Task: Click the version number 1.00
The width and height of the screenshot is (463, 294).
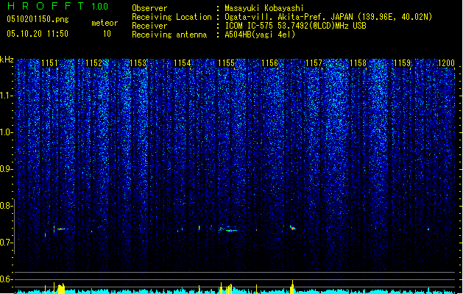Action: (x=100, y=7)
